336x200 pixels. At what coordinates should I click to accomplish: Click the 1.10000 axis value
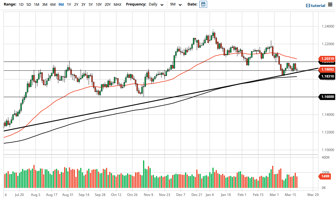point(328,150)
